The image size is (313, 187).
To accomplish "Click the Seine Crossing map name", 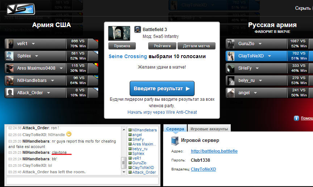I will click(x=128, y=57).
